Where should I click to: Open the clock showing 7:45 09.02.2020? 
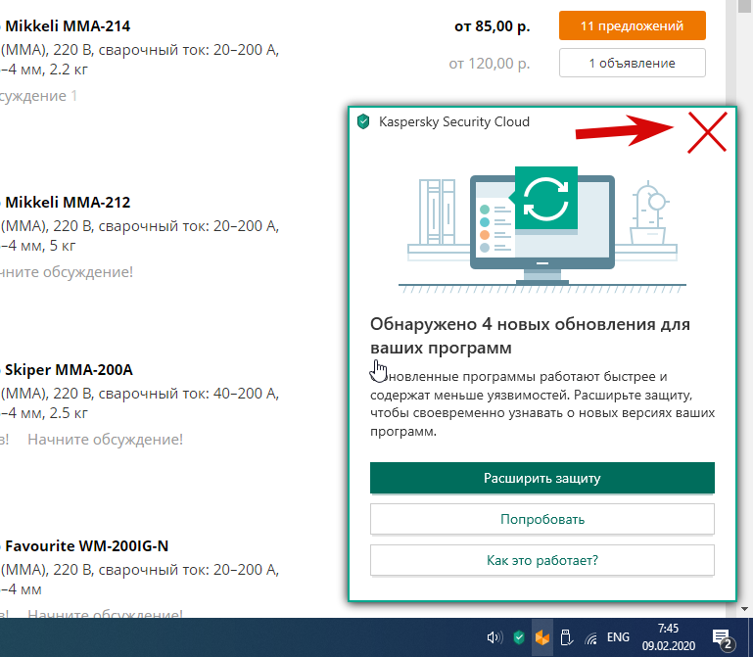click(669, 636)
